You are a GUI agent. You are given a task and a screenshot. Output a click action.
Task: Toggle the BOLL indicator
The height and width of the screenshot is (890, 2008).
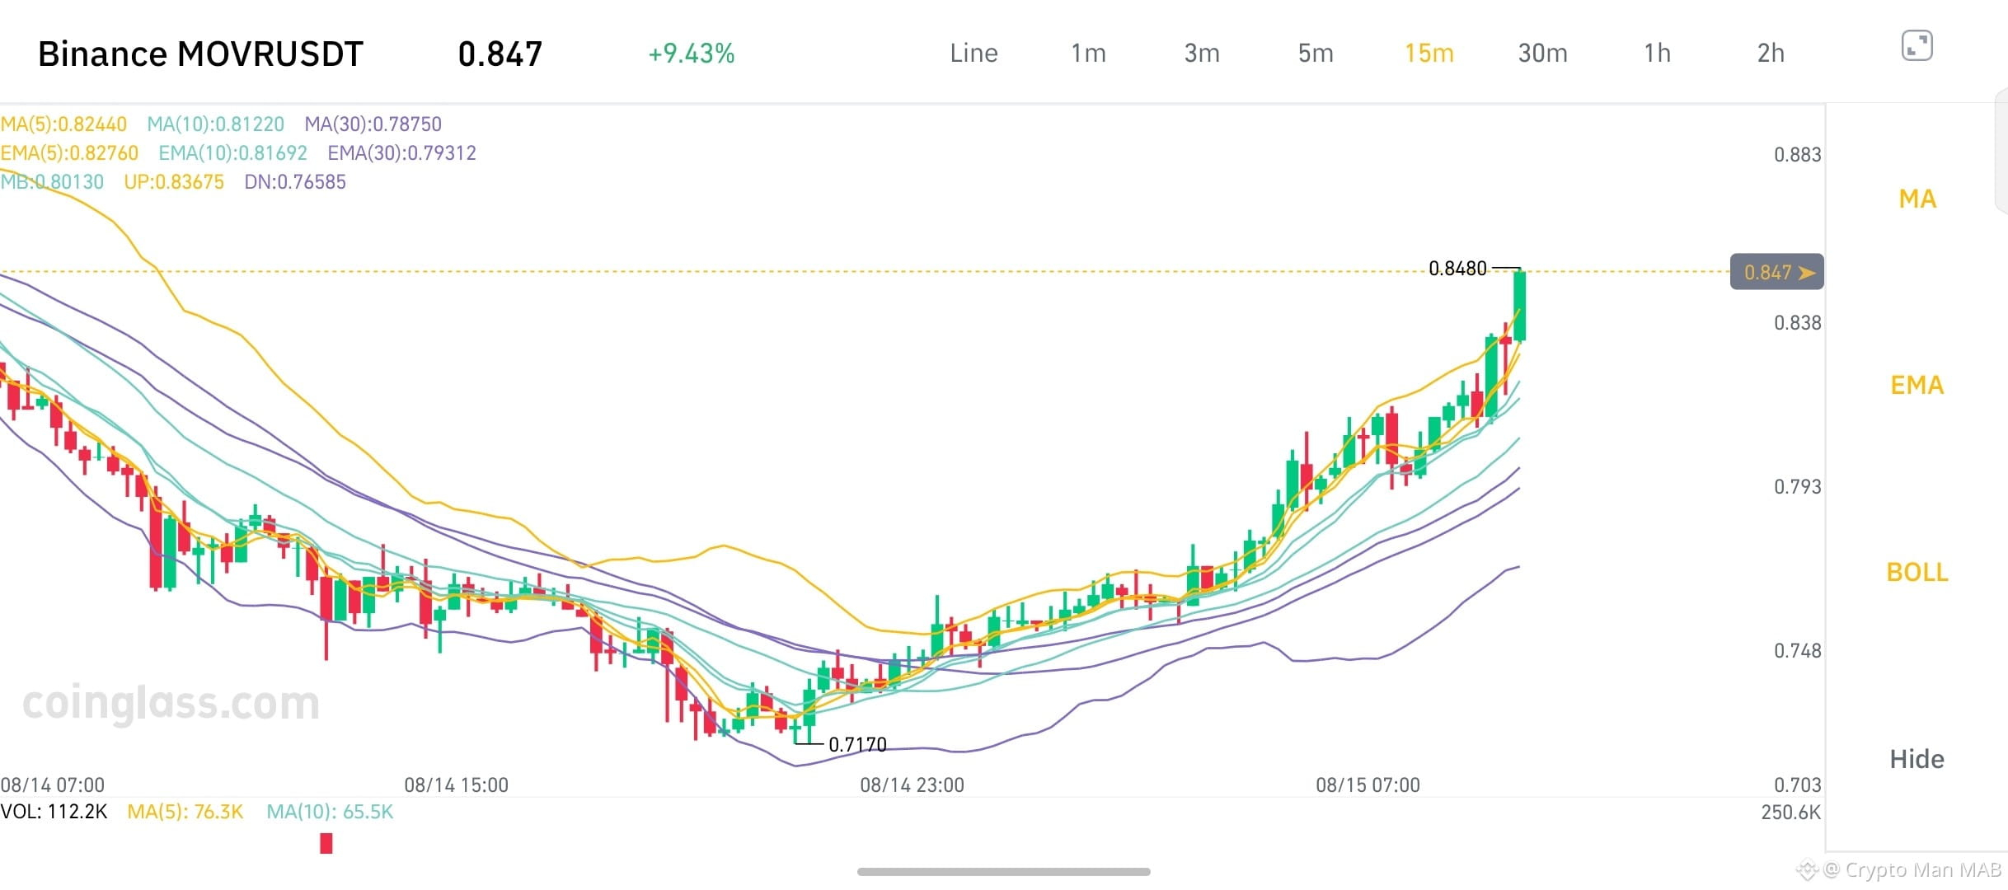coord(1917,572)
